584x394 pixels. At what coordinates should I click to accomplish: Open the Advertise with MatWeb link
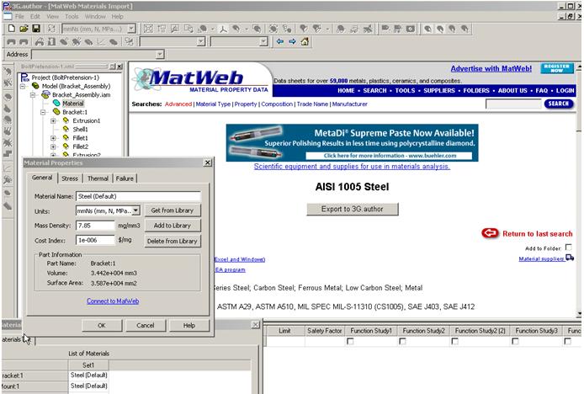(491, 68)
